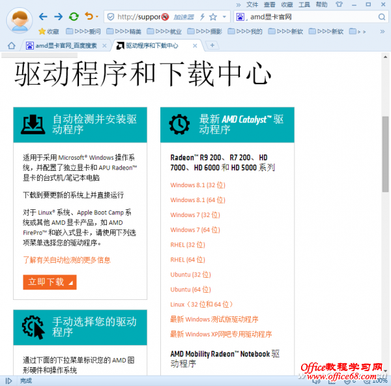Click the download tray icon in auto-detect card
The width and height of the screenshot is (391, 386).
[x=33, y=125]
